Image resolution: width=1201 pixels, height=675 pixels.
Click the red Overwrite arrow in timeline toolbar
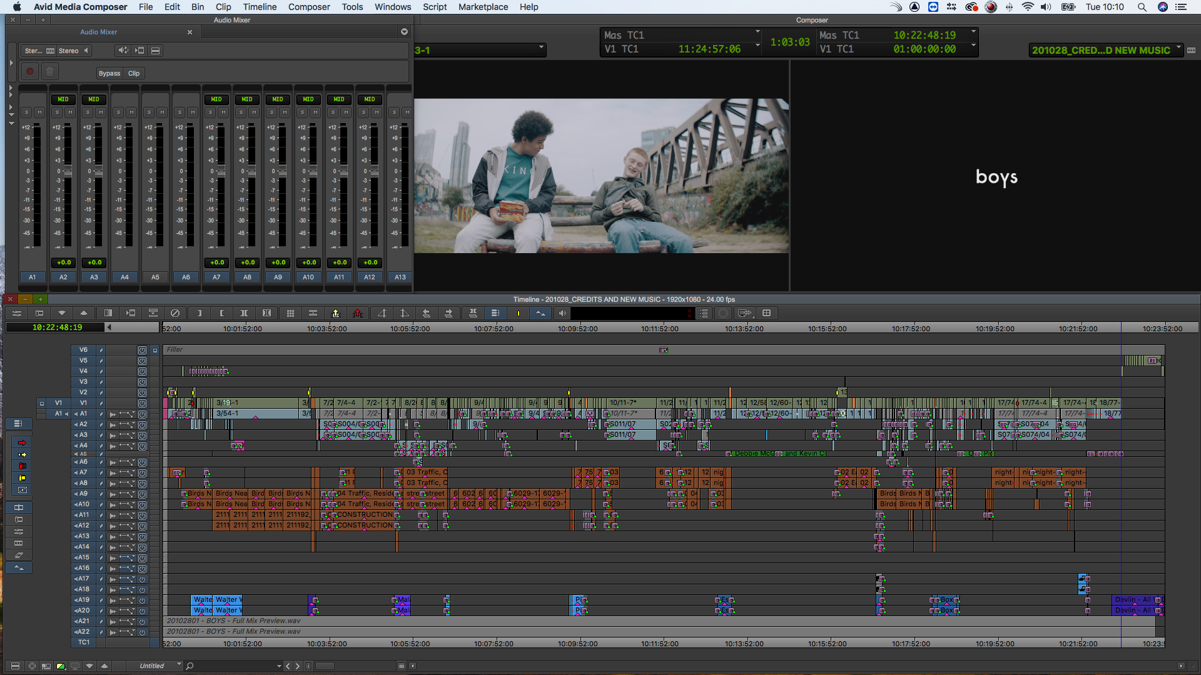click(358, 313)
